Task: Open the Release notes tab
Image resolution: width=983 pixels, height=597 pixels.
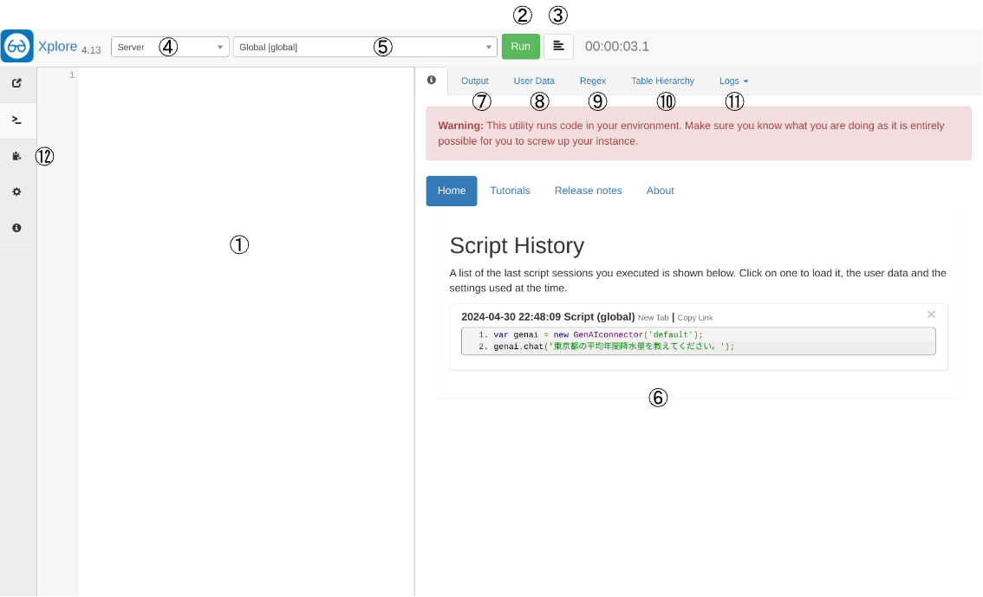Action: [x=588, y=191]
